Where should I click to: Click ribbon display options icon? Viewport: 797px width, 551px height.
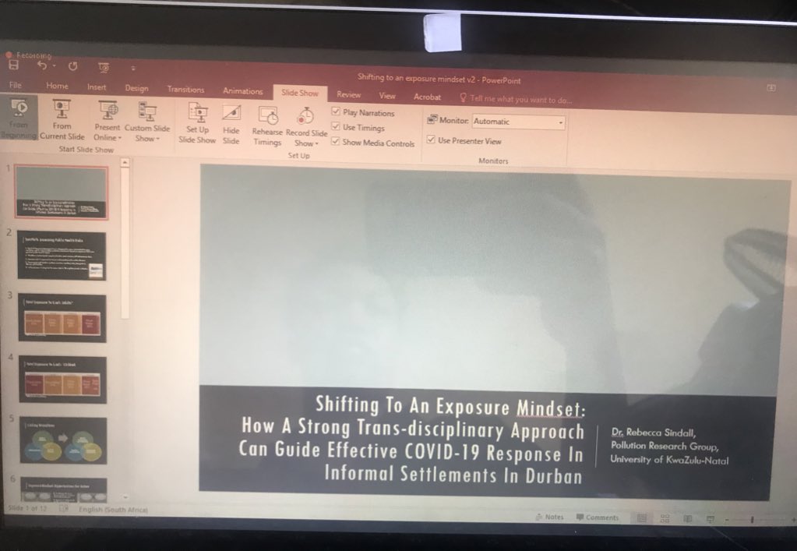(771, 88)
